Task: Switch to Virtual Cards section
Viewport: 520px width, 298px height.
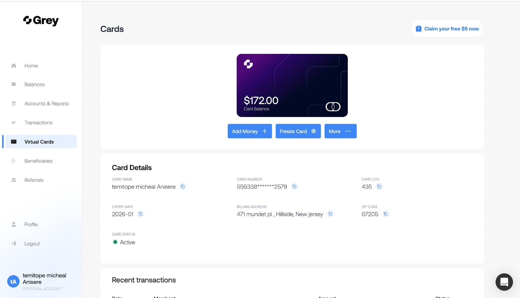Action: (x=39, y=141)
